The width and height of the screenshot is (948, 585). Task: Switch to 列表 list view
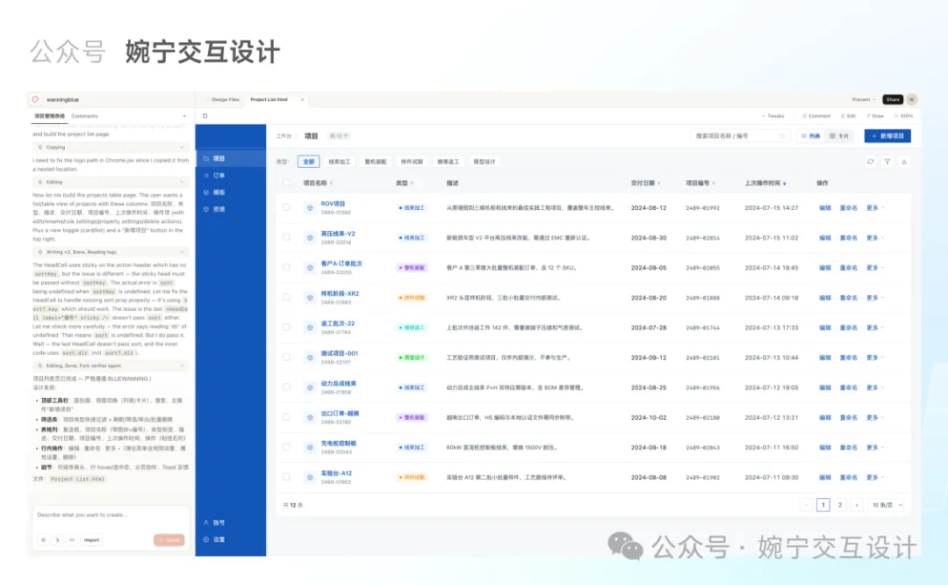(x=811, y=136)
